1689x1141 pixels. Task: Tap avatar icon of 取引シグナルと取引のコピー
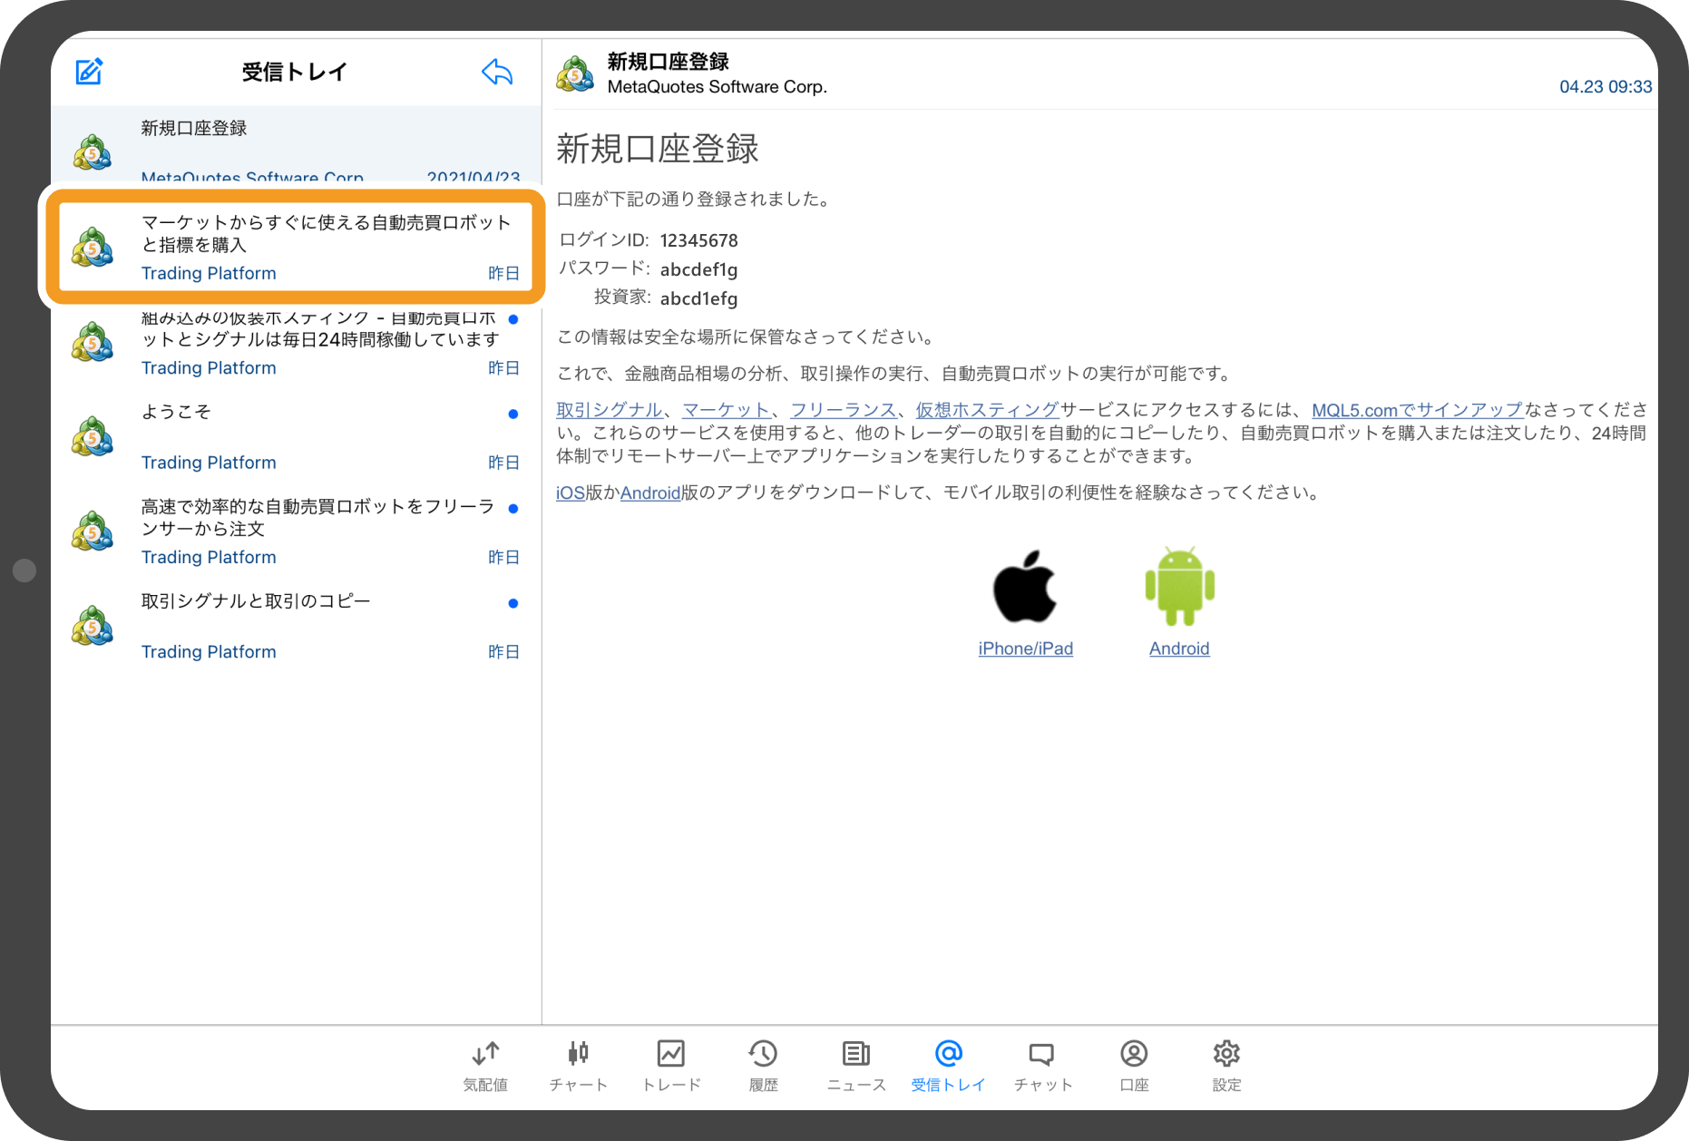coord(93,627)
